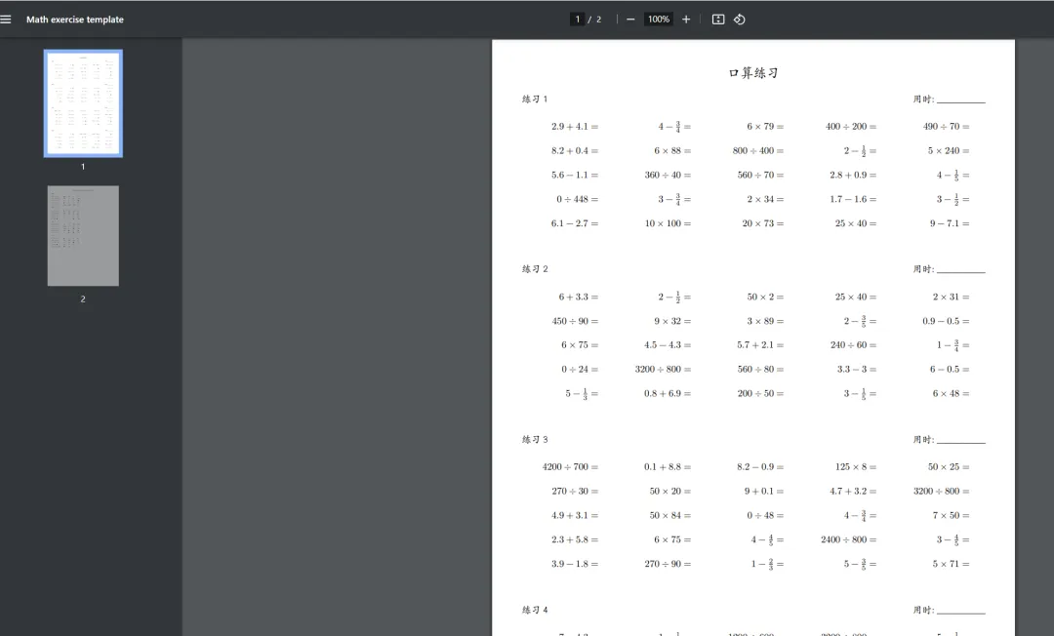The image size is (1054, 636).
Task: Click the problem 5 × 71 =
Action: coord(951,564)
